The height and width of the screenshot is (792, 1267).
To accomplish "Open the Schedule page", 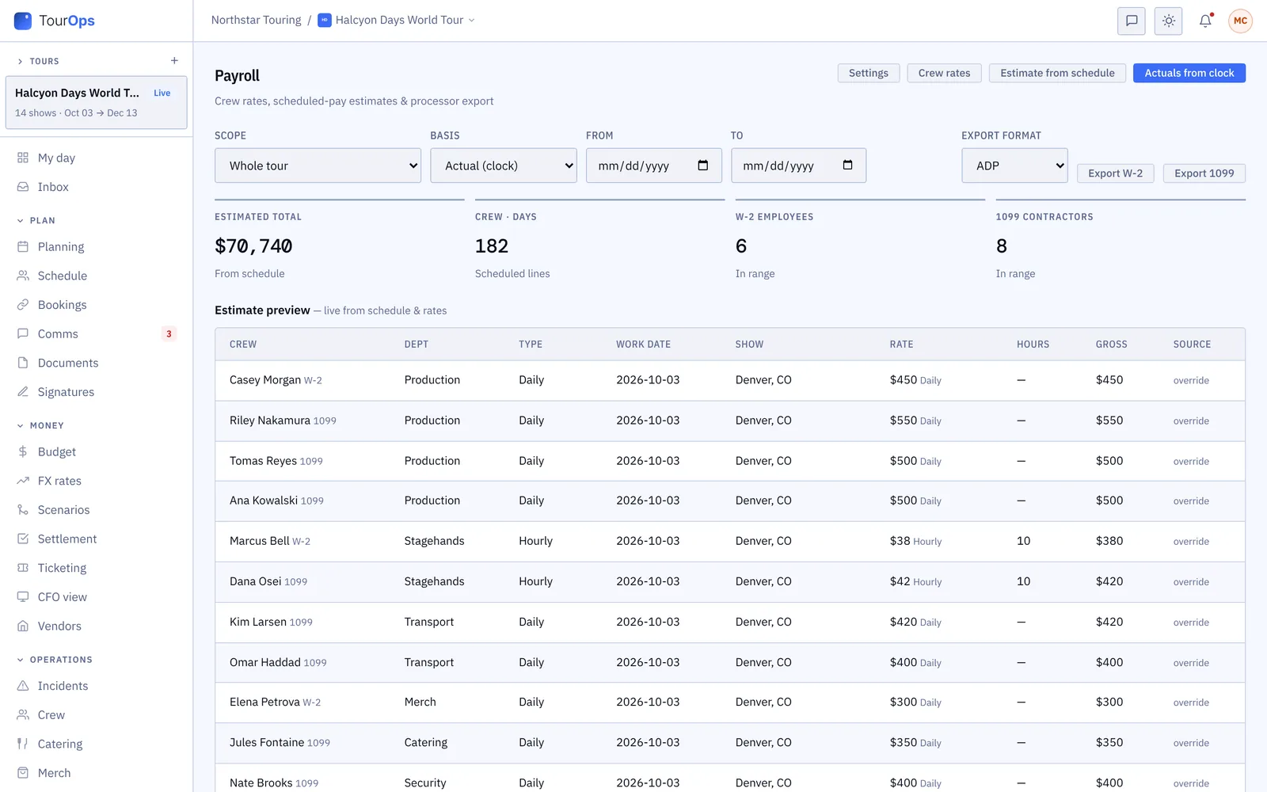I will (97, 276).
